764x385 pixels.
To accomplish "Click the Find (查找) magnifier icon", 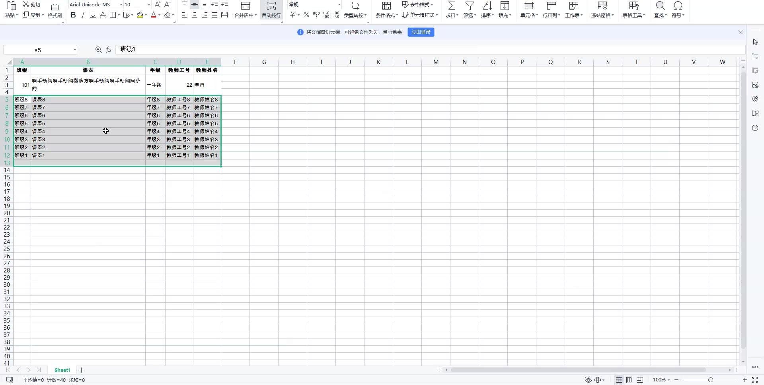I will [x=660, y=6].
